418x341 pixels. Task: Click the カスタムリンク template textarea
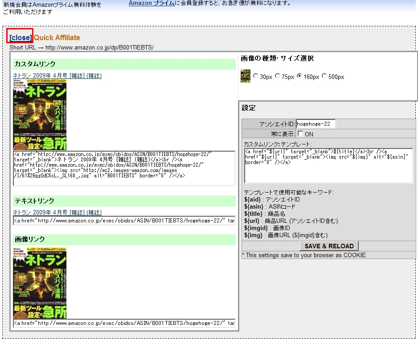click(x=329, y=165)
